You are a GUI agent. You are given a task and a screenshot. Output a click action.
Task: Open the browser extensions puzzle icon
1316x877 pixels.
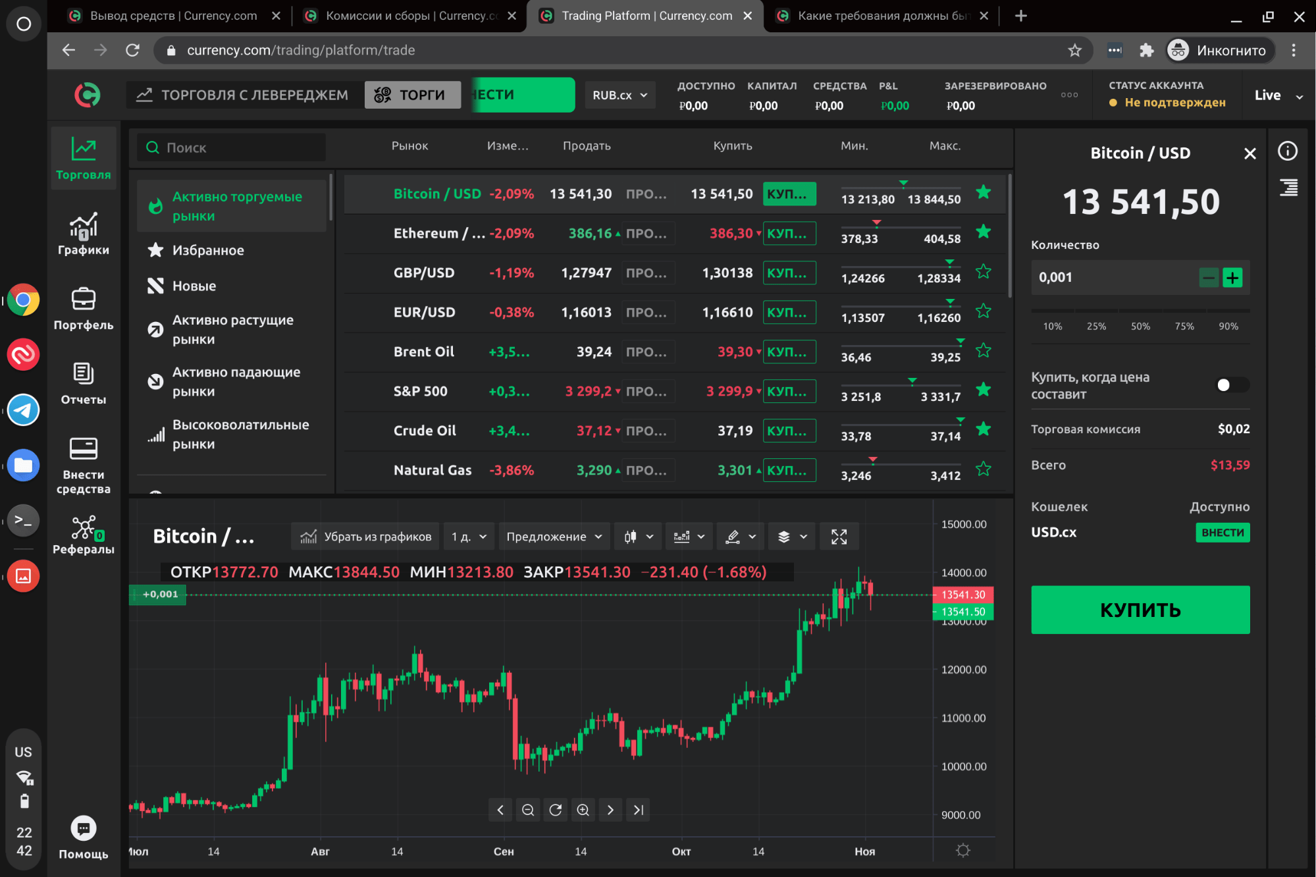tap(1147, 50)
